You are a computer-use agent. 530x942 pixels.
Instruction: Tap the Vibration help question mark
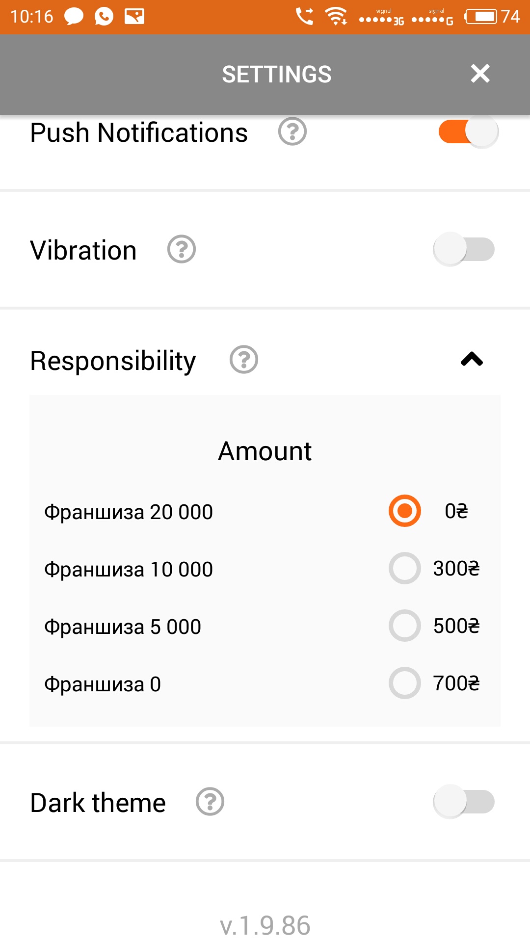[182, 249]
